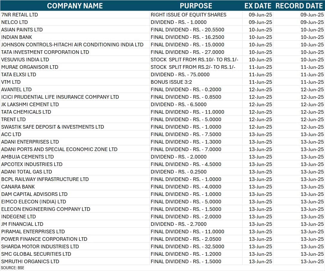Select MURAE ORGANISOR LTD company name
Screen dimensions: 325x271
point(30,67)
